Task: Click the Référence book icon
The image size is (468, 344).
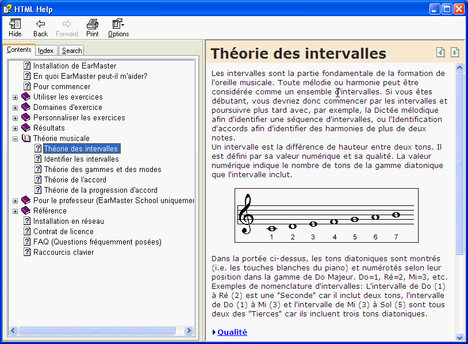Action: 26,211
